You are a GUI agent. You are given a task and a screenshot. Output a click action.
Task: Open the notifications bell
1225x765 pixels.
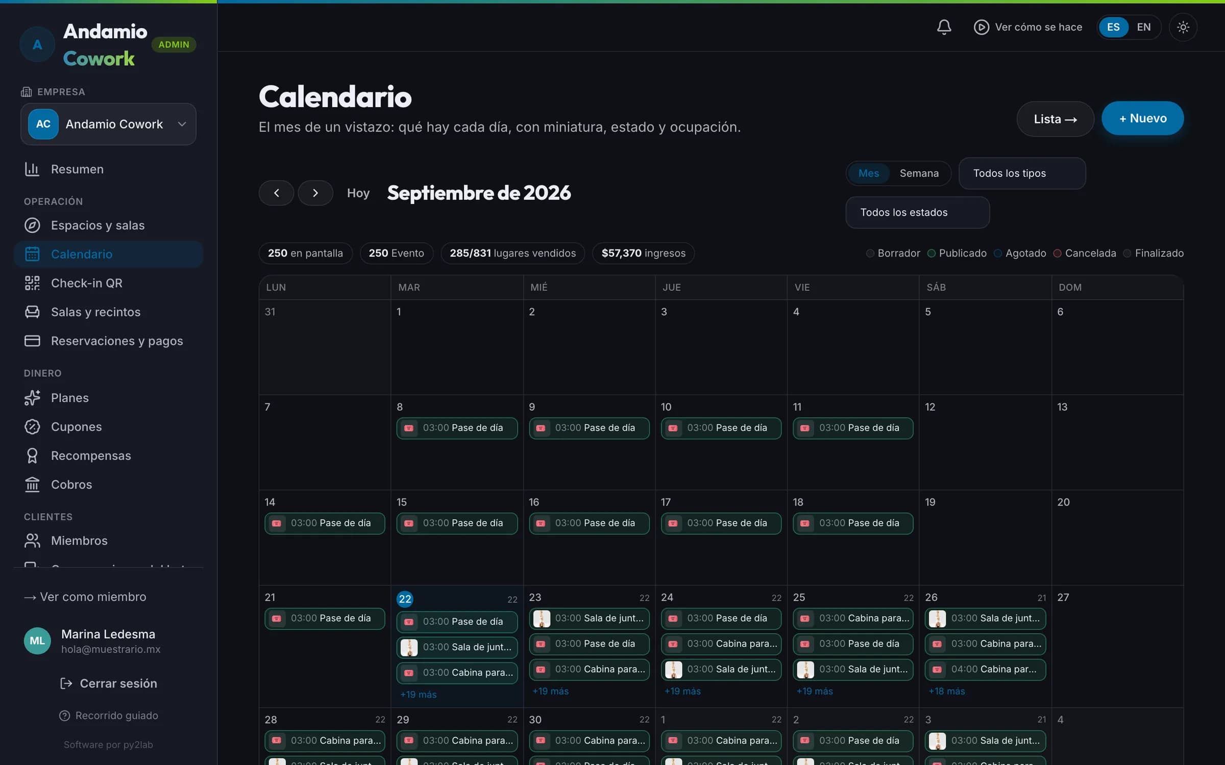coord(944,27)
